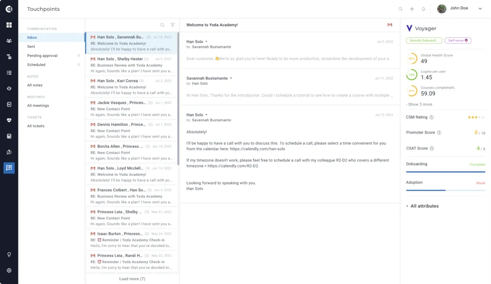The height and width of the screenshot is (284, 491).
Task: Open settings gear icon in sidebar
Action: 9,271
